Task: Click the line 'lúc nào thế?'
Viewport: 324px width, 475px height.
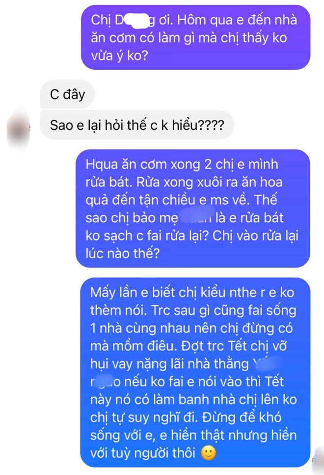Action: coord(122,253)
